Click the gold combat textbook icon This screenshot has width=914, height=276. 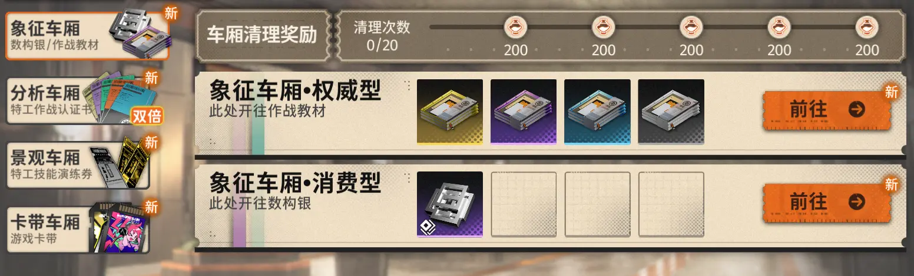(x=450, y=112)
